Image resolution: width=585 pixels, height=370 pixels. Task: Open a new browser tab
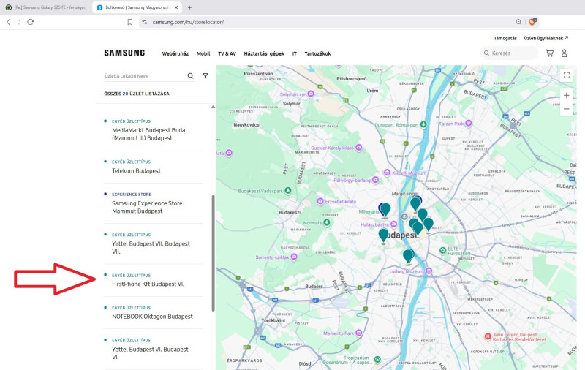190,7
